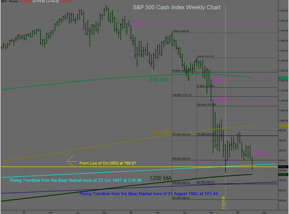Click the "1,050.00" price axis label

[284, 111]
